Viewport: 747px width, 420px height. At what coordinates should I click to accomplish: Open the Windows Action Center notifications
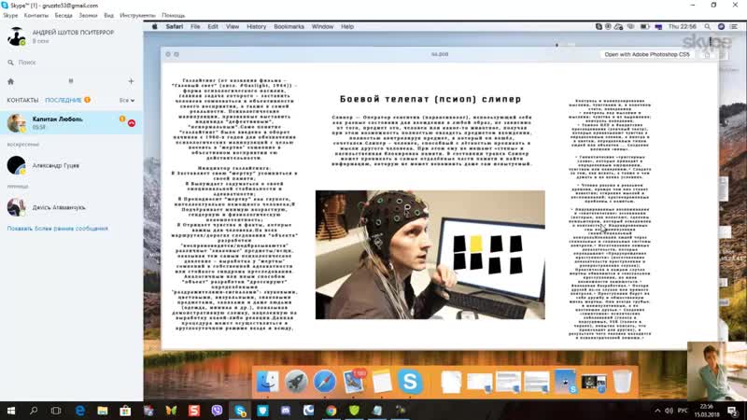click(733, 411)
